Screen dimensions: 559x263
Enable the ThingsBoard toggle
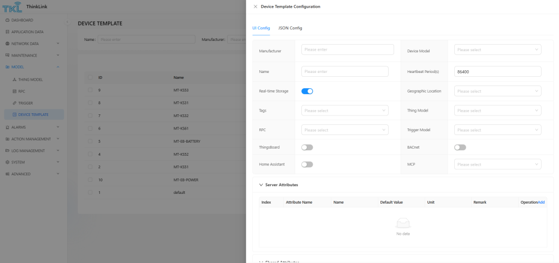(307, 147)
